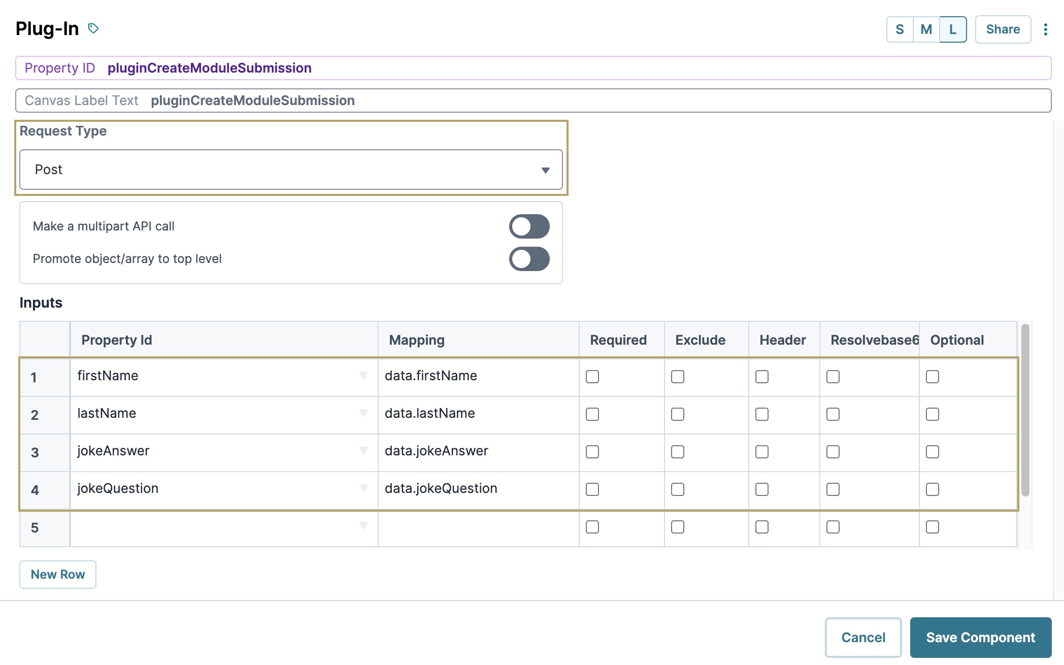This screenshot has width=1064, height=665.
Task: Check Exclude for row 5
Action: (678, 527)
